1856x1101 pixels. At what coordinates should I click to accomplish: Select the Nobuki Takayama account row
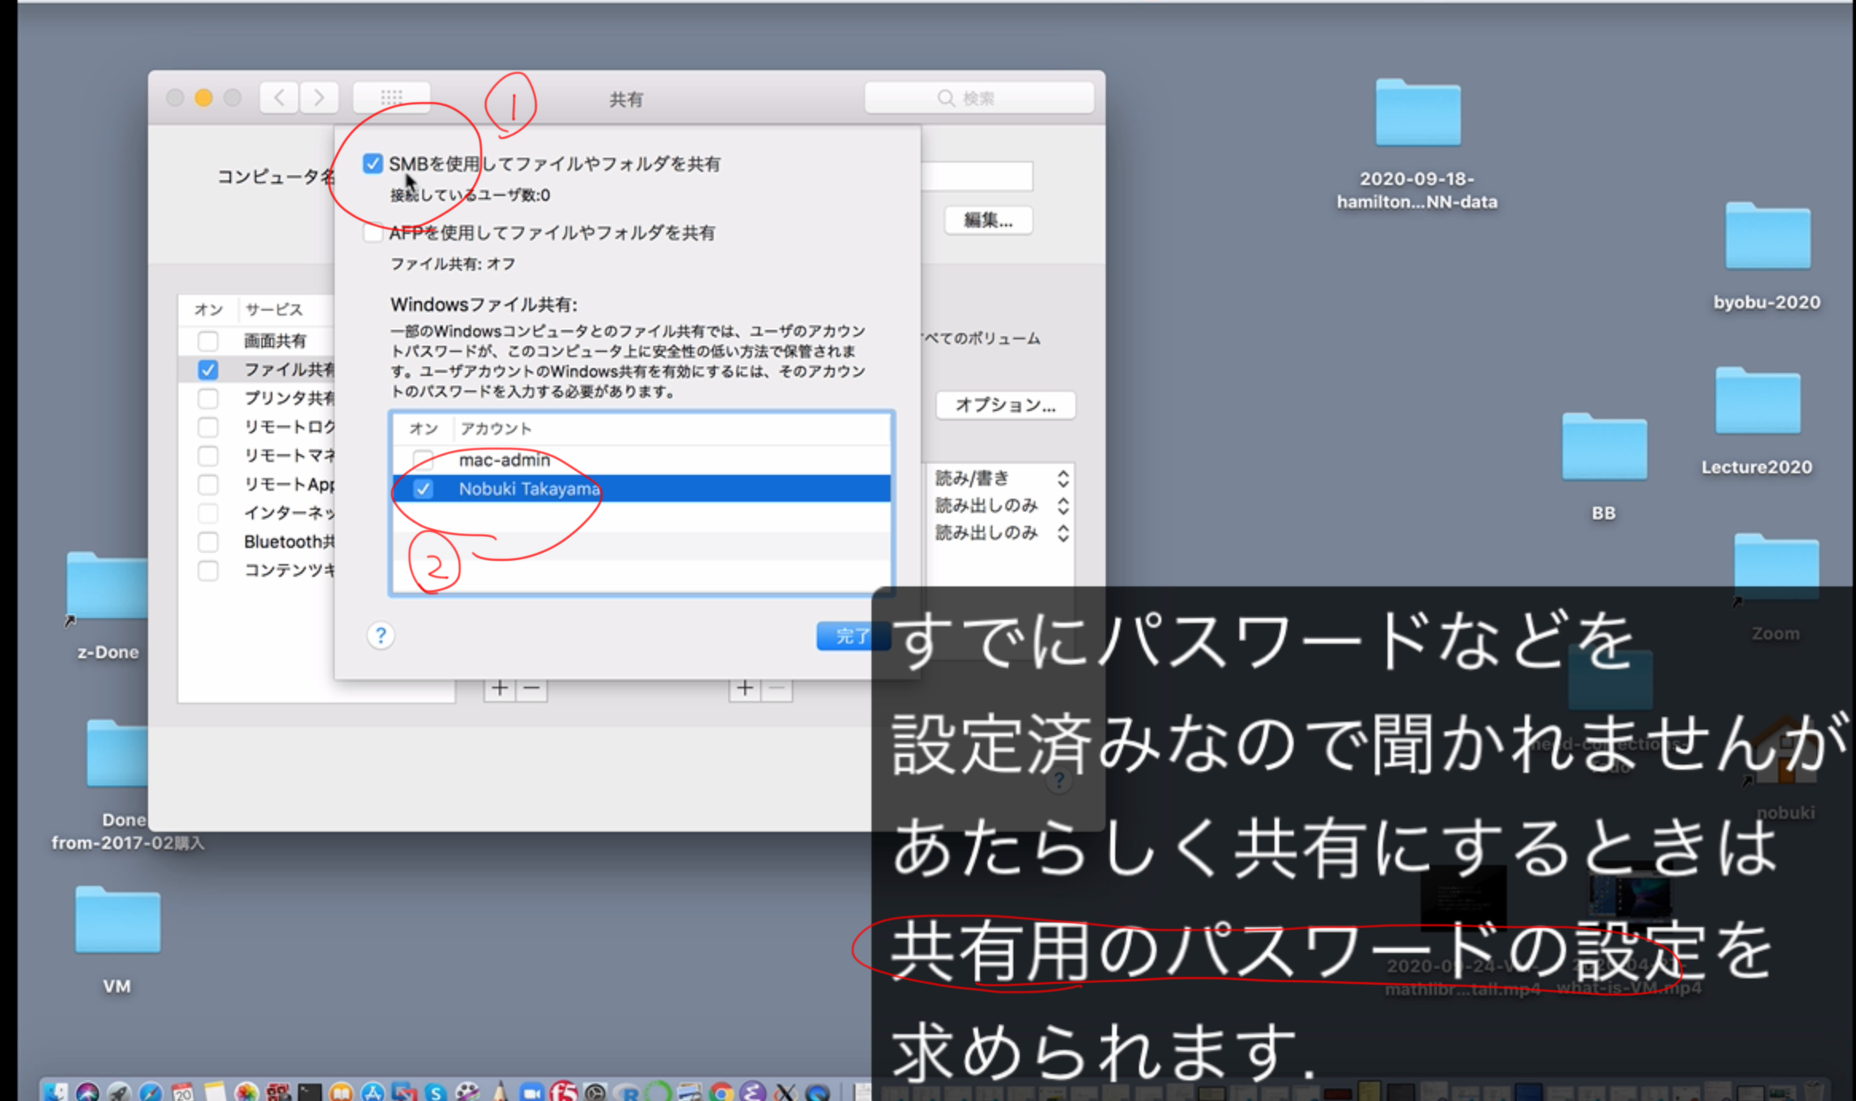[x=641, y=489]
